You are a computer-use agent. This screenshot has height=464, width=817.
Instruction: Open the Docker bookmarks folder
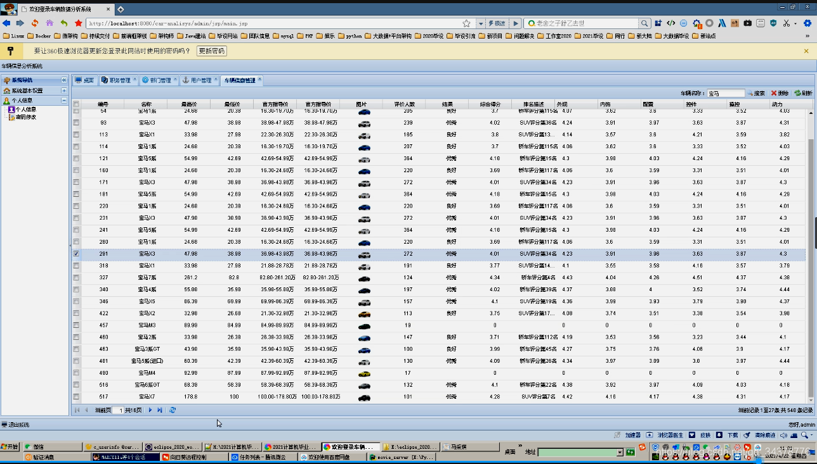pyautogui.click(x=39, y=36)
